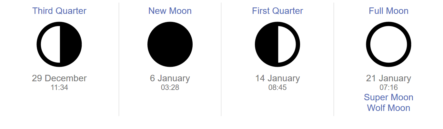Click the 07:16 Full Moon time
This screenshot has height=129, width=443.
click(x=389, y=87)
